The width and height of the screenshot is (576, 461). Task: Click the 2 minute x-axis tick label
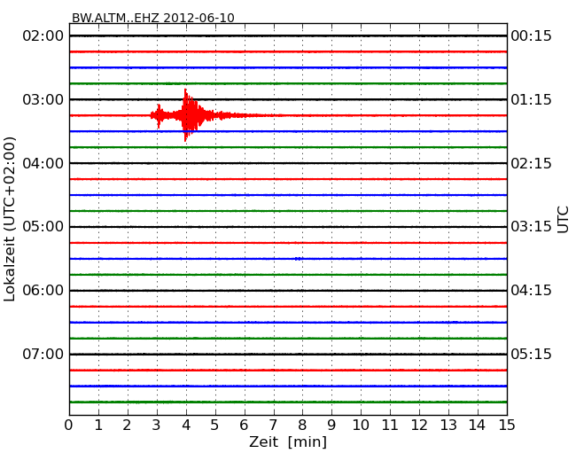point(127,425)
